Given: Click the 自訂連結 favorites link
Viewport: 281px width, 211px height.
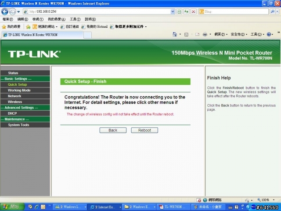Looking at the screenshot, I should coord(69,27).
